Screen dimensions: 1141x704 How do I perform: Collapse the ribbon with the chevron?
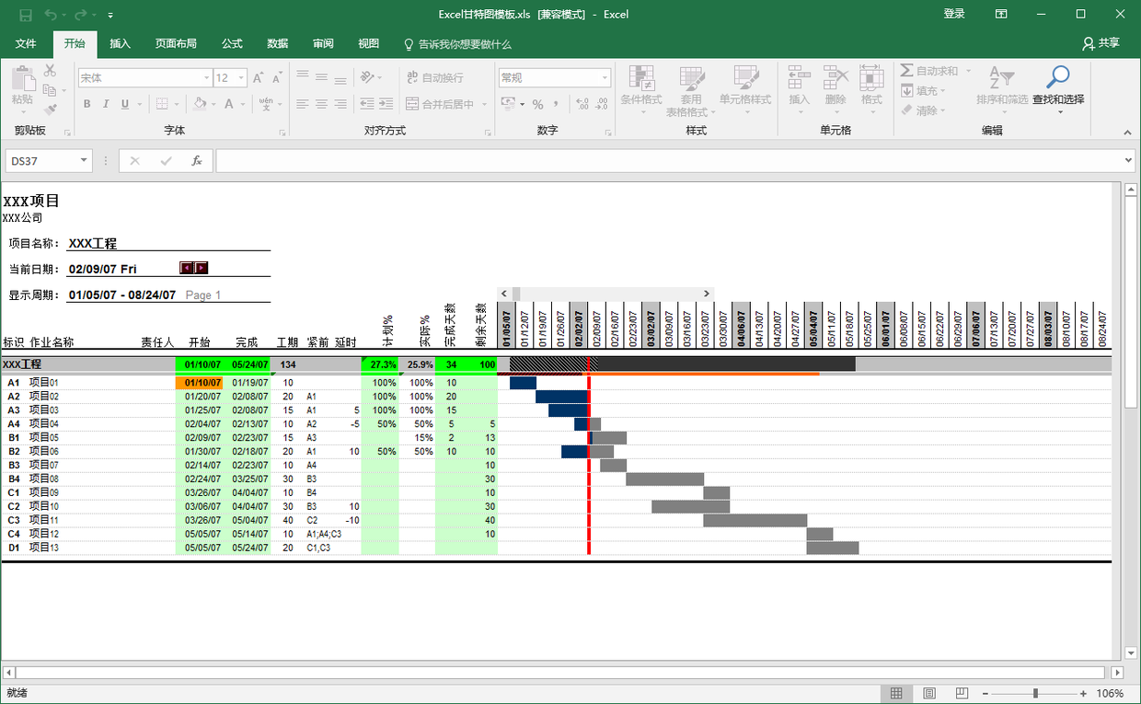[1127, 133]
